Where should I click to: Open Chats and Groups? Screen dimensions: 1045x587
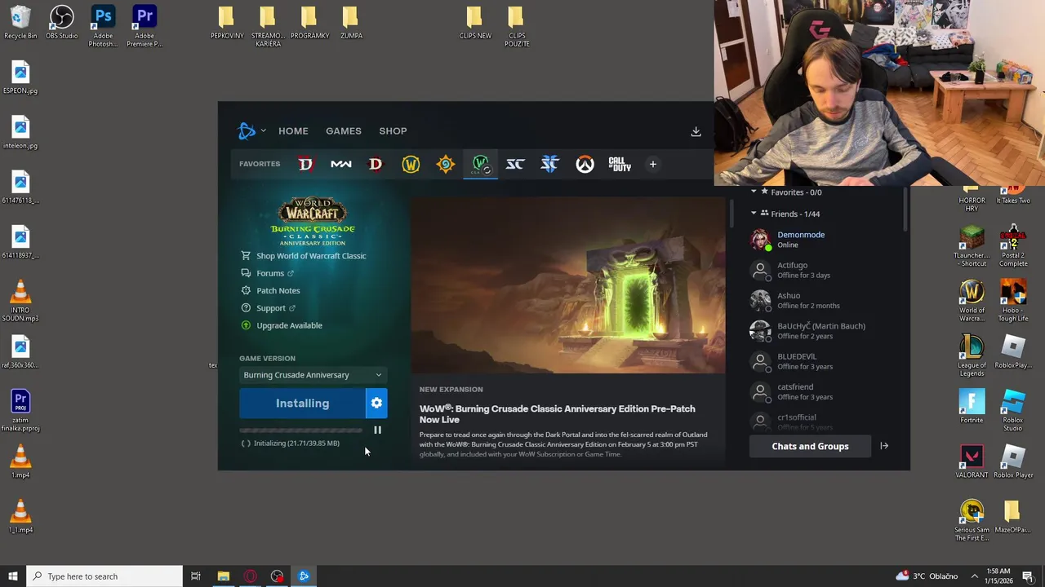click(810, 446)
